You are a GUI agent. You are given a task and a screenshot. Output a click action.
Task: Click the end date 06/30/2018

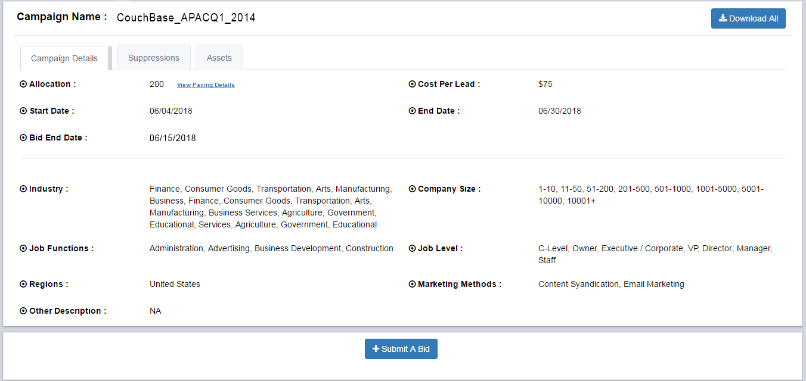pos(560,111)
